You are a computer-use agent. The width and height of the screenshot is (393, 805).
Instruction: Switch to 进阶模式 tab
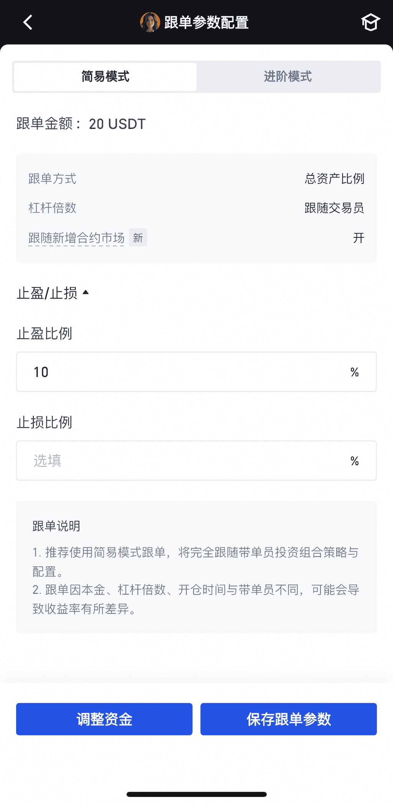pyautogui.click(x=288, y=77)
